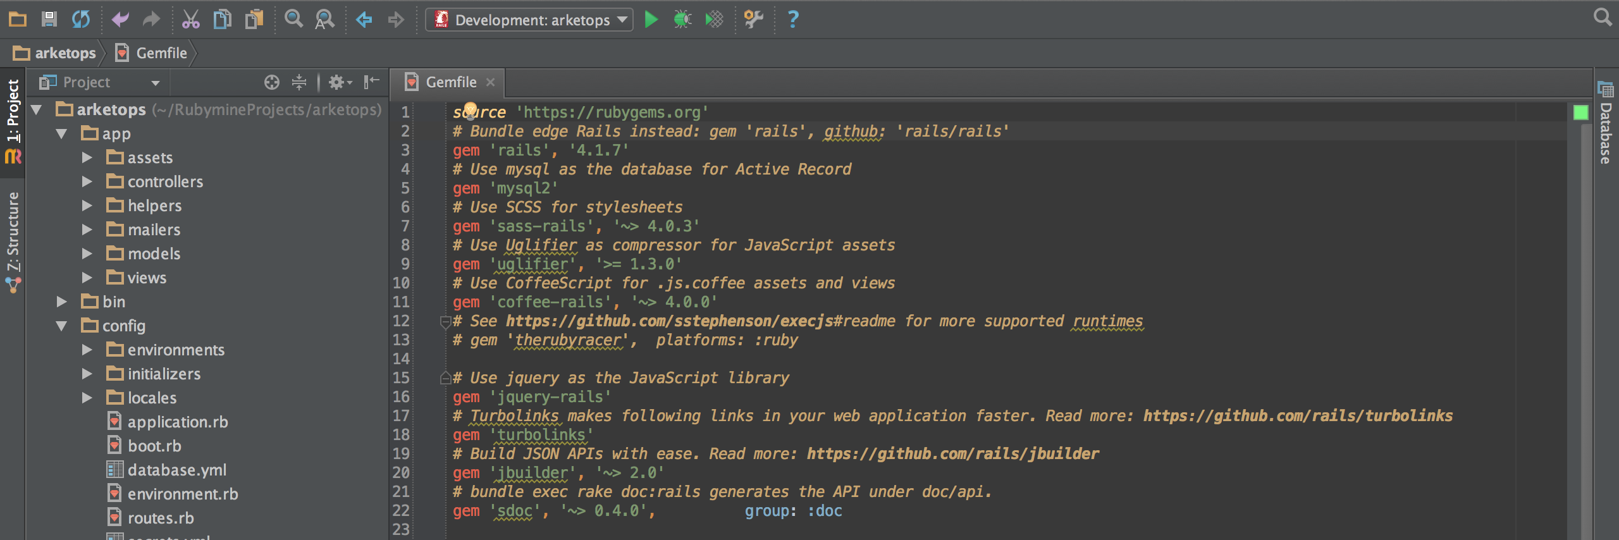The image size is (1619, 540).
Task: Open help with the question mark icon
Action: (x=792, y=20)
